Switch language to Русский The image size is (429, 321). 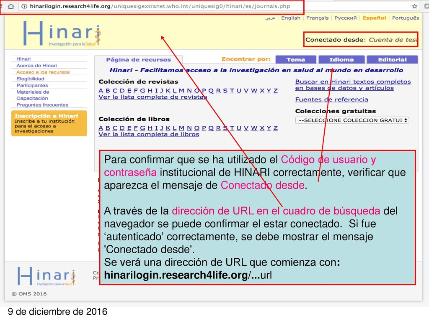coord(346,18)
